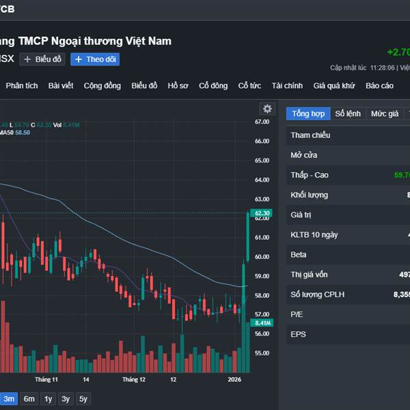
Task: Click the 62.30 current price label
Action: (x=262, y=213)
